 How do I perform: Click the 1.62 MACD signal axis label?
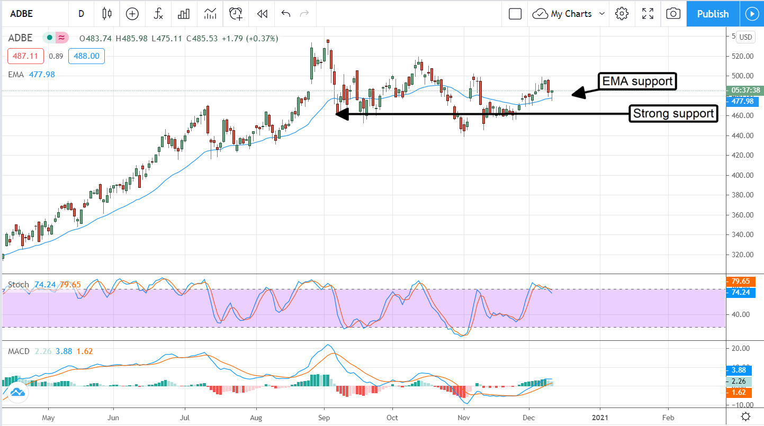pos(738,392)
